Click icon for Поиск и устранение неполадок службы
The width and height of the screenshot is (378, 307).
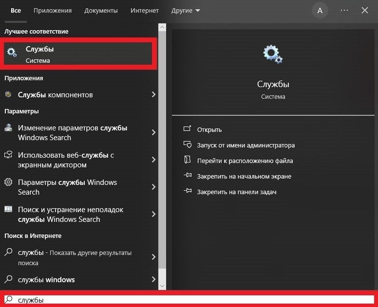pos(8,209)
